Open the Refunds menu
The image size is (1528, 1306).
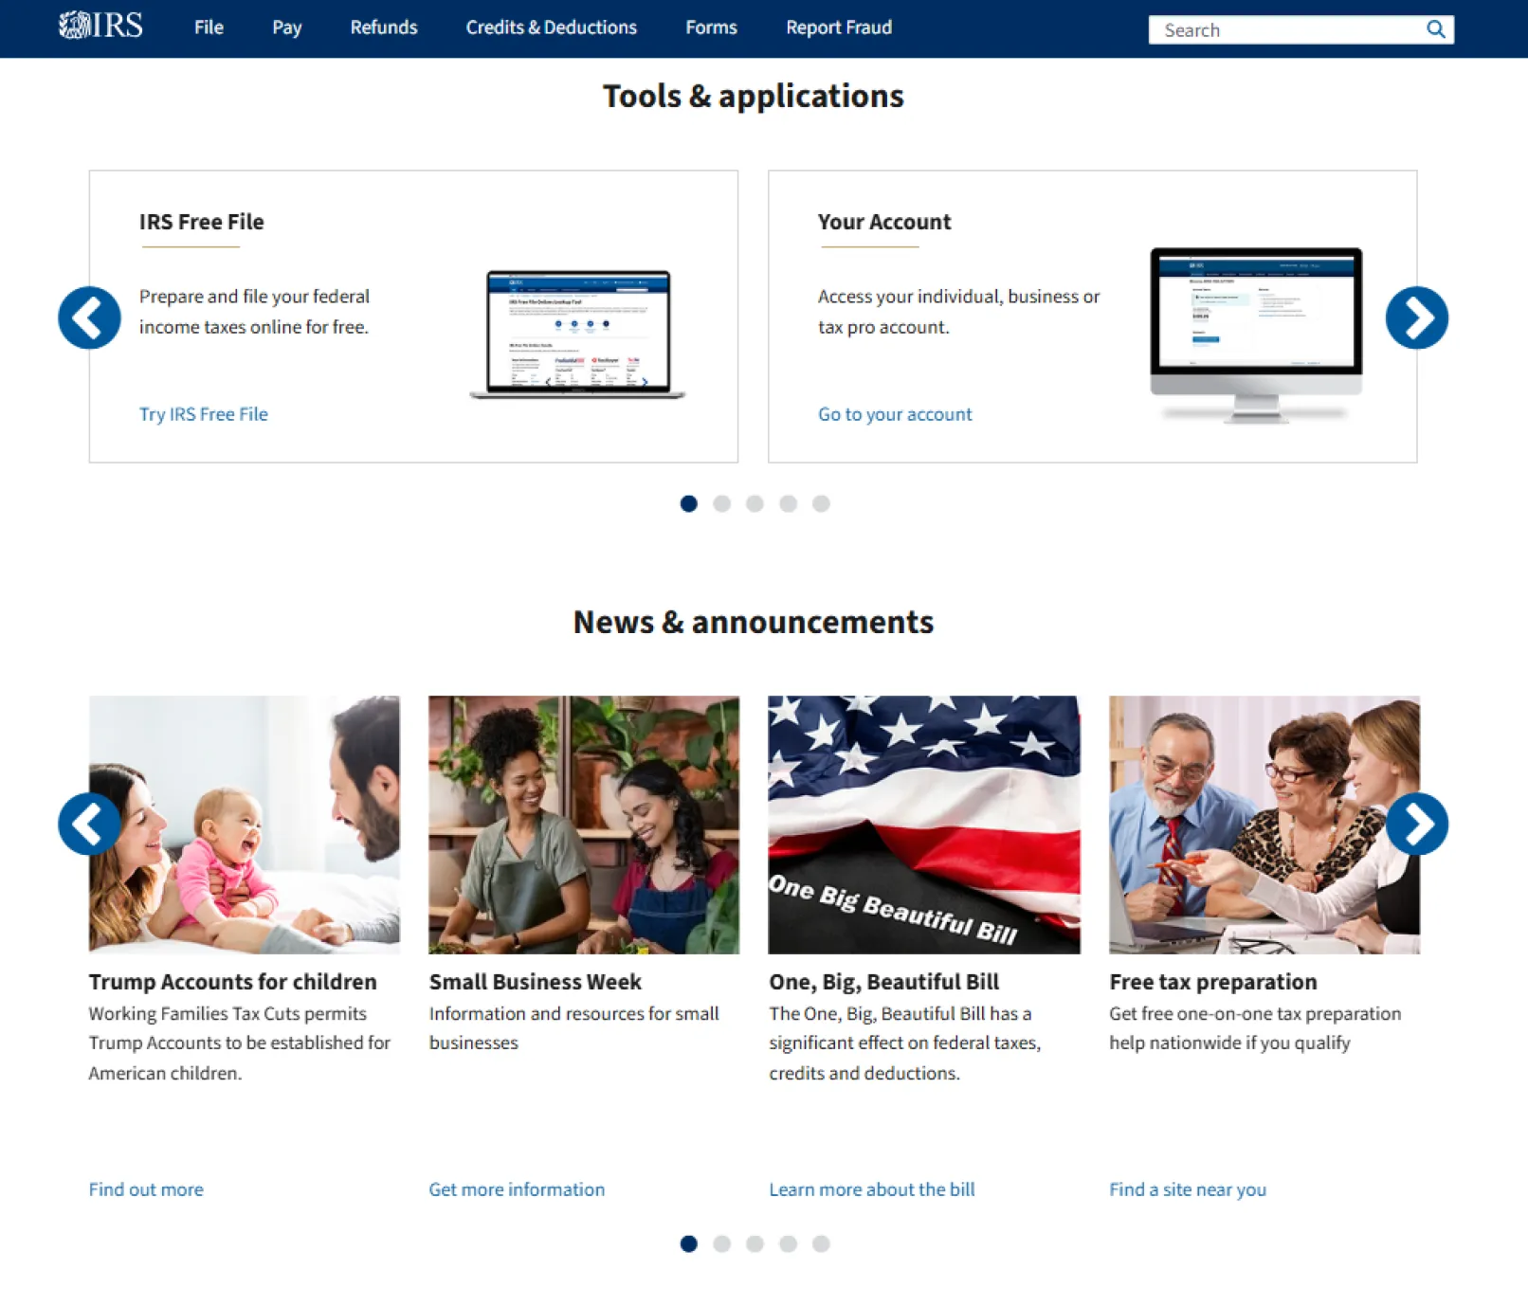pyautogui.click(x=384, y=27)
